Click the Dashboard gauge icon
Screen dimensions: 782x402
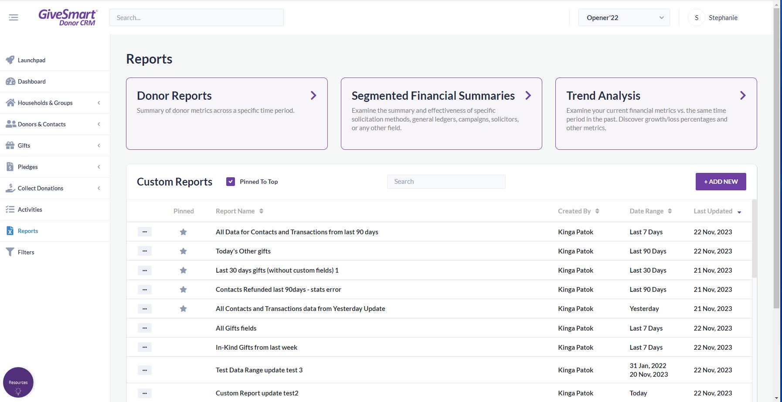pyautogui.click(x=10, y=81)
